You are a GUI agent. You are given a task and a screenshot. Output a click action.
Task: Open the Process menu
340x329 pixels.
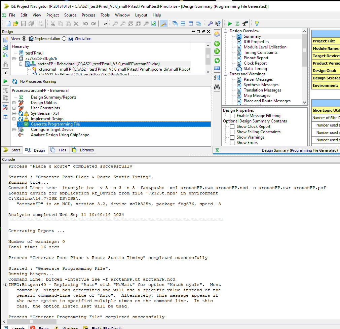pyautogui.click(x=88, y=15)
